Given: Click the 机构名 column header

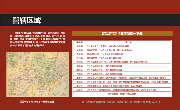Looking at the screenshot, I should pos(79,42).
